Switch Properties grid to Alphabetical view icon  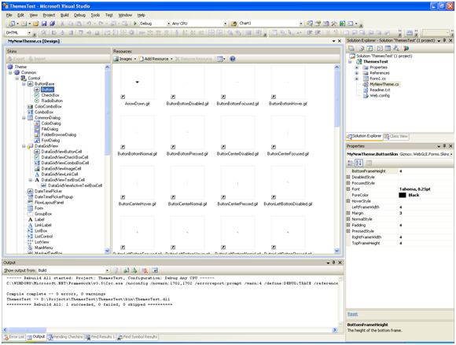pyautogui.click(x=359, y=163)
